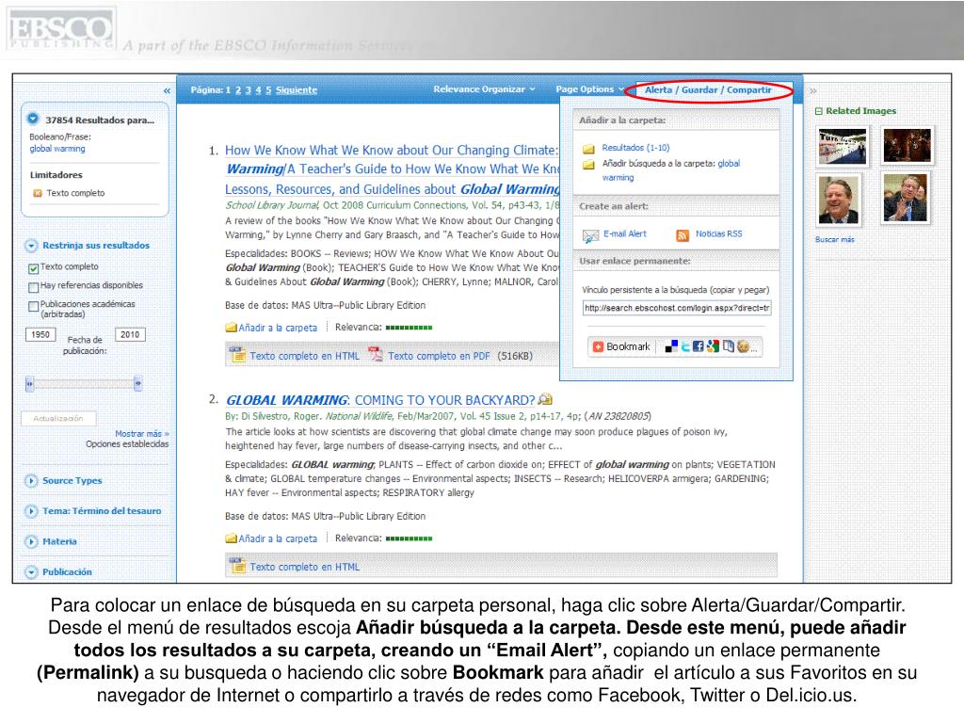The image size is (964, 723).
Task: Open the Relevance Organizar sort dropdown
Action: [484, 89]
